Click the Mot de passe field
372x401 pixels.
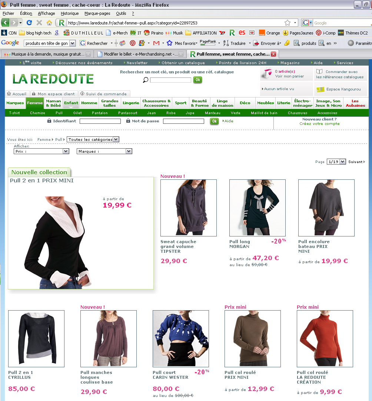[183, 121]
